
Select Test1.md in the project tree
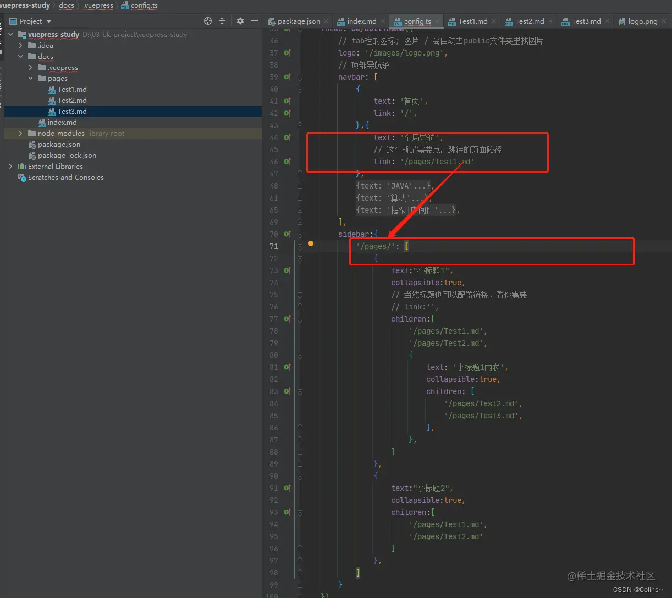click(x=72, y=89)
